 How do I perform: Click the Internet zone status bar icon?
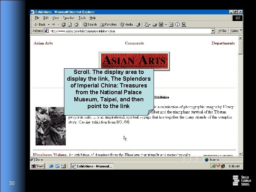(207, 160)
